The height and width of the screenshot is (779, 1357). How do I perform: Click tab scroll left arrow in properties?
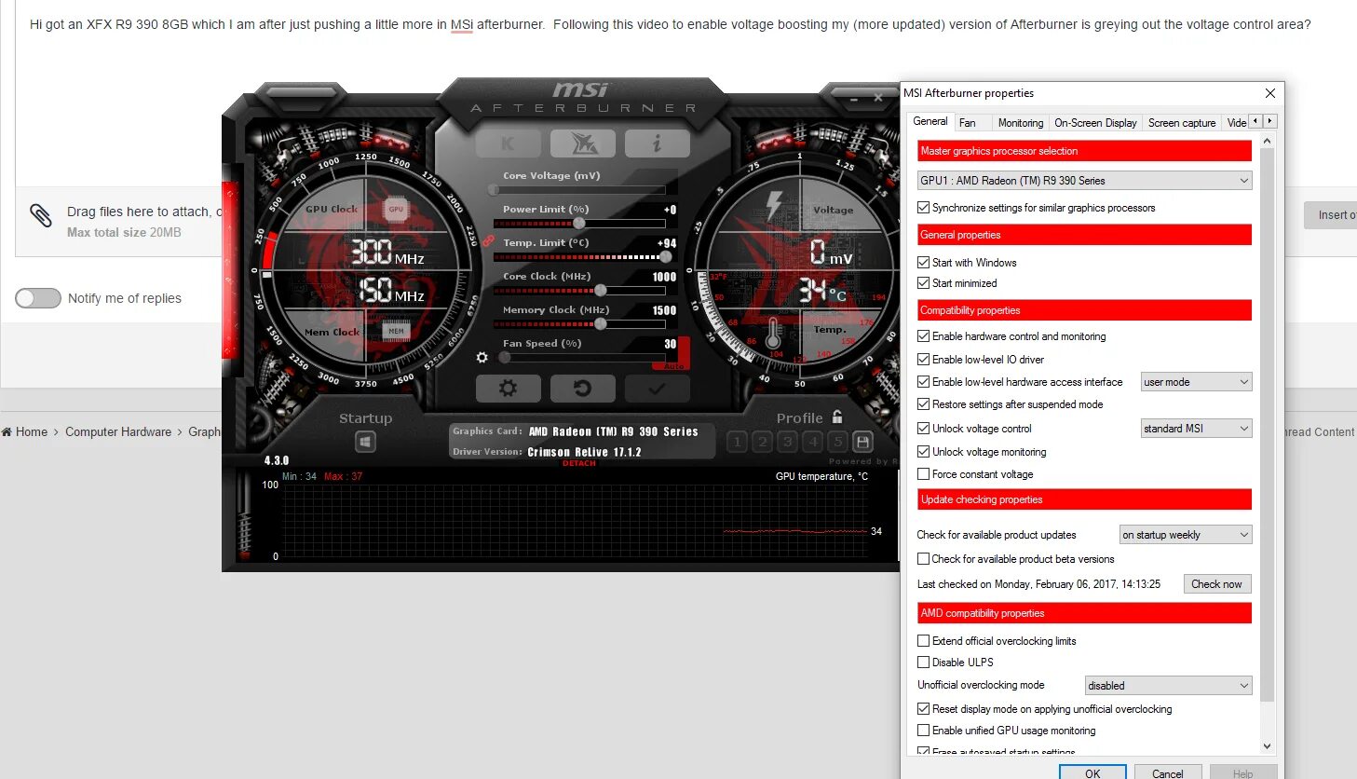click(x=1255, y=121)
